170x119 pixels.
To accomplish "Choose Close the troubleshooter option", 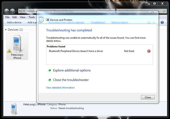I will (x=71, y=80).
